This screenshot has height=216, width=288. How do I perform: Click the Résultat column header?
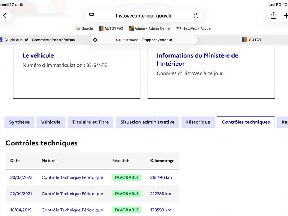tap(120, 161)
